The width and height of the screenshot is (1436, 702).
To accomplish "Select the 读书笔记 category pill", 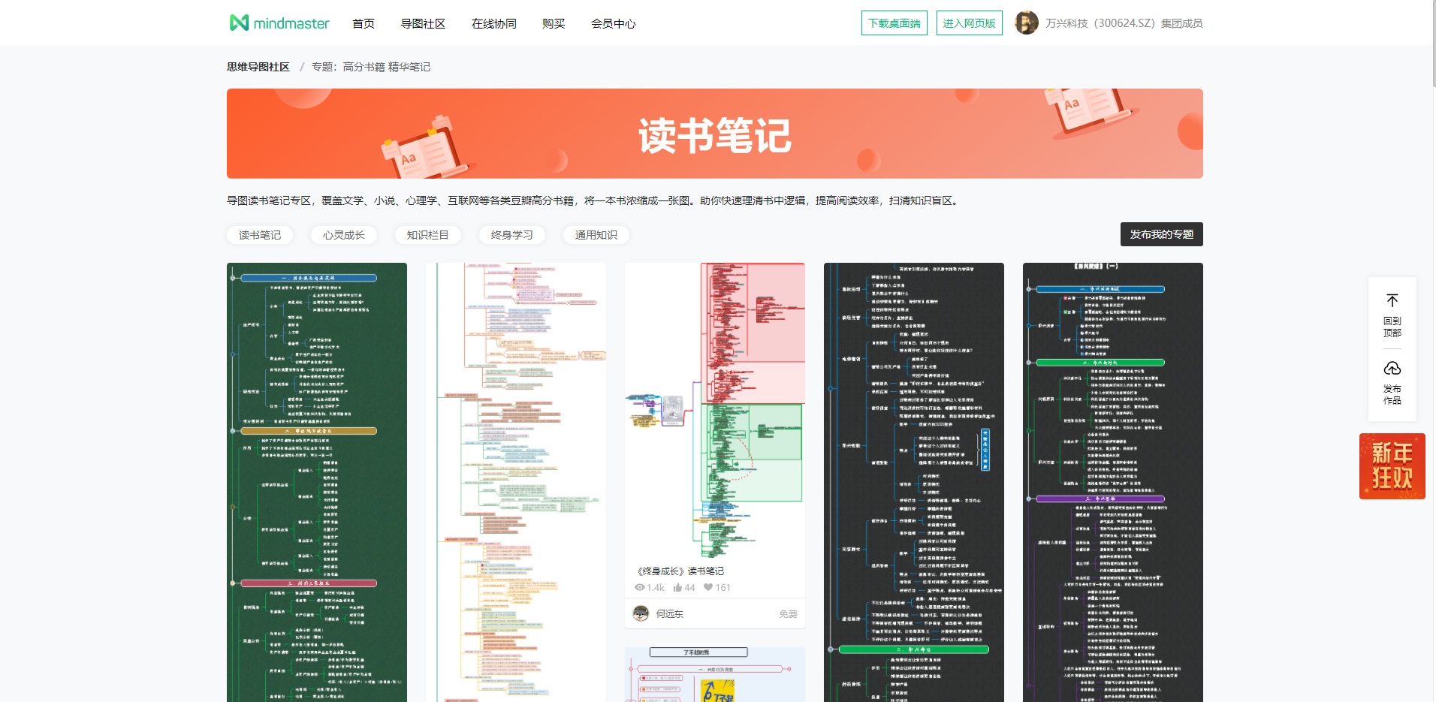I will [259, 234].
